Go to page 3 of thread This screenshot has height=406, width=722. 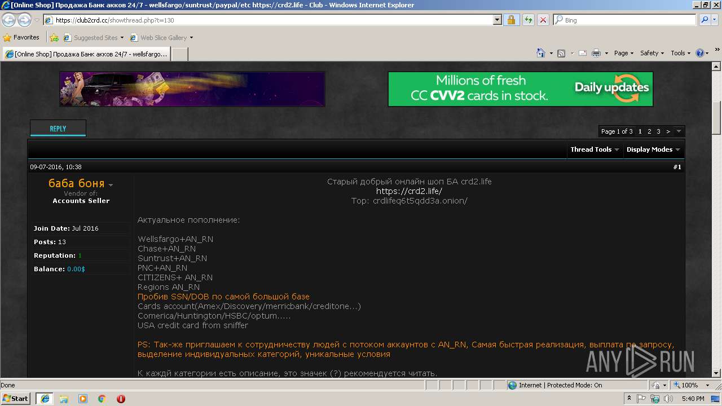tap(658, 131)
